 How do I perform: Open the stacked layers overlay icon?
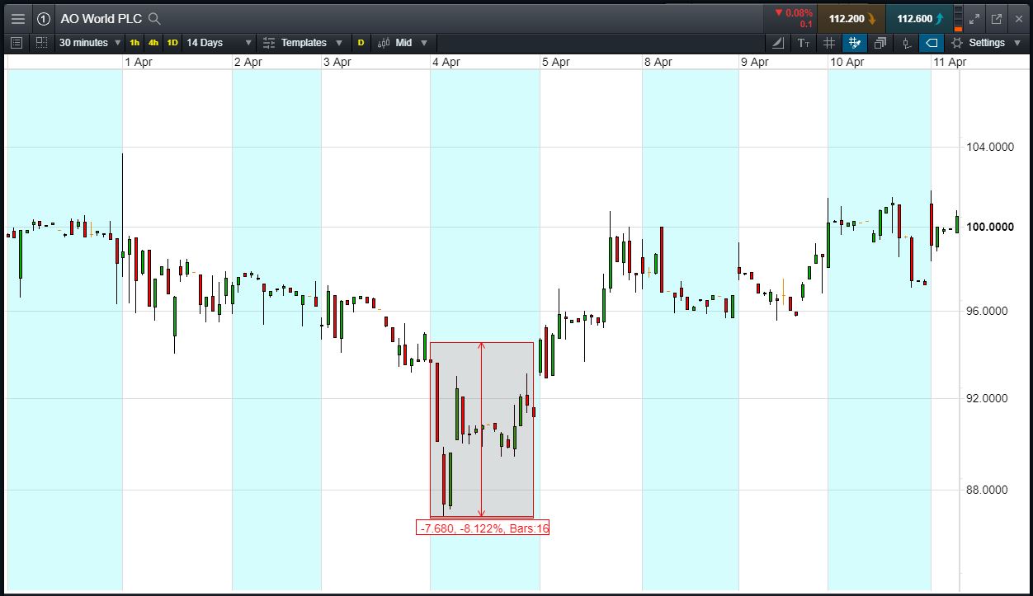pos(880,43)
